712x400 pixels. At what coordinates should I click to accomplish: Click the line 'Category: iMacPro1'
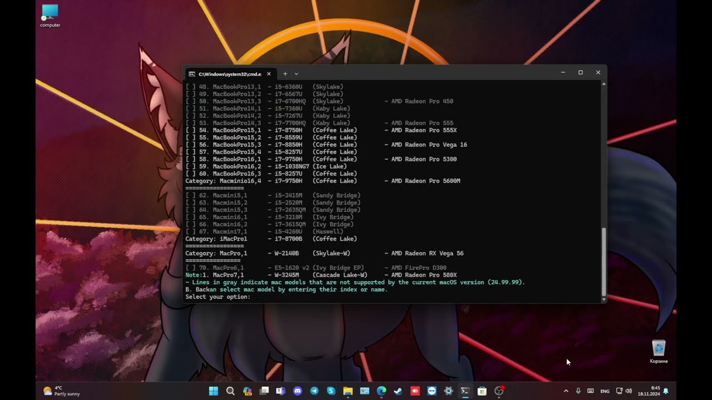click(x=271, y=238)
